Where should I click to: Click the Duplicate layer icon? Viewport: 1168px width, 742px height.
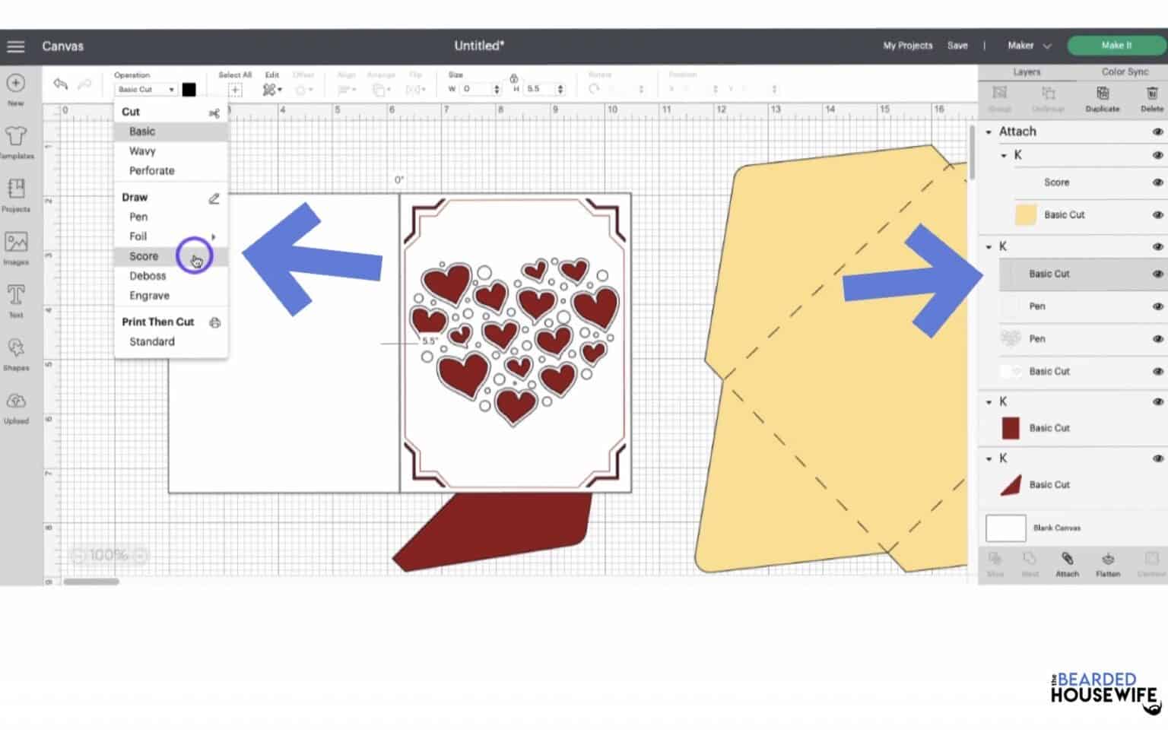(1101, 99)
